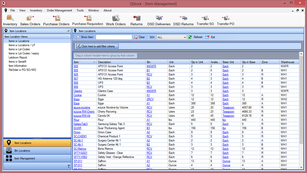Open the Inventory toolbar icon
Viewport: 307px width, 173px height.
click(x=10, y=20)
